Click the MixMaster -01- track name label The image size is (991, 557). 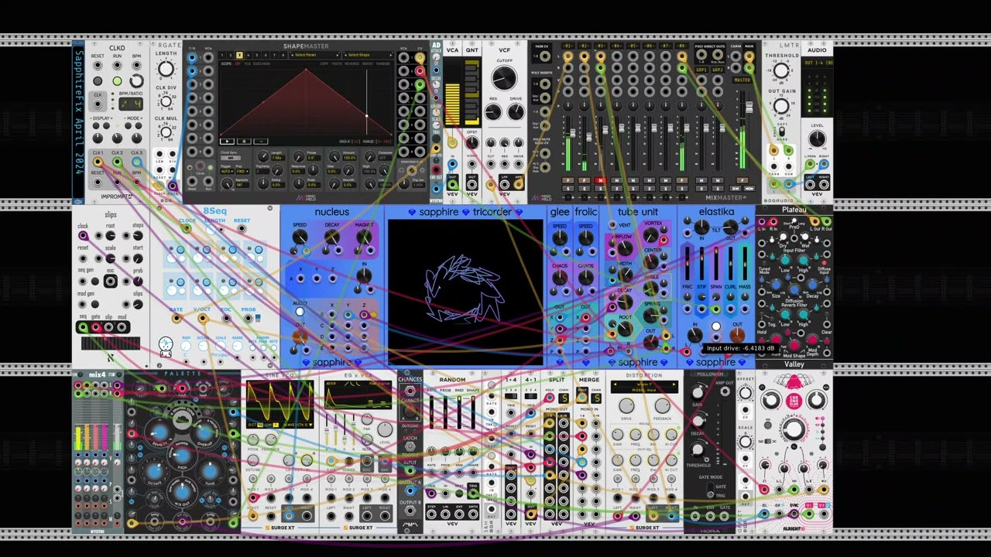tap(568, 46)
